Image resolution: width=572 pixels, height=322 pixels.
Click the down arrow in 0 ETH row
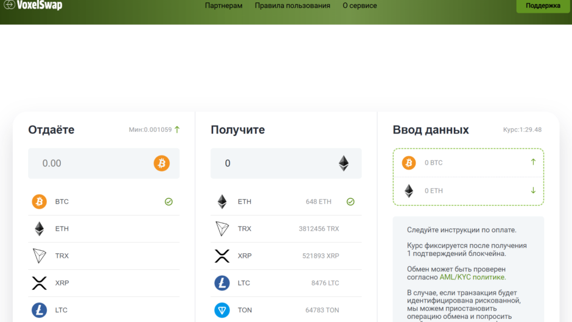533,190
